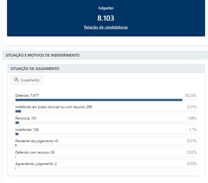Click the 92,25% percentage value

pos(191,95)
